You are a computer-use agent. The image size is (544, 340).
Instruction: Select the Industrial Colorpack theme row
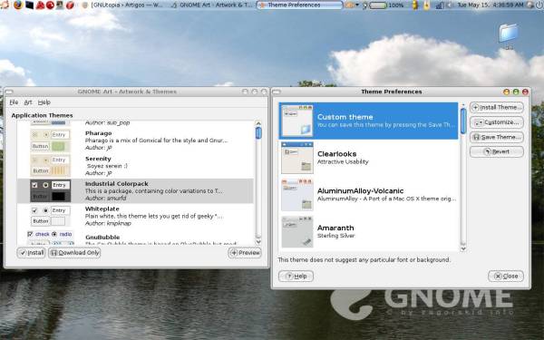click(x=135, y=190)
